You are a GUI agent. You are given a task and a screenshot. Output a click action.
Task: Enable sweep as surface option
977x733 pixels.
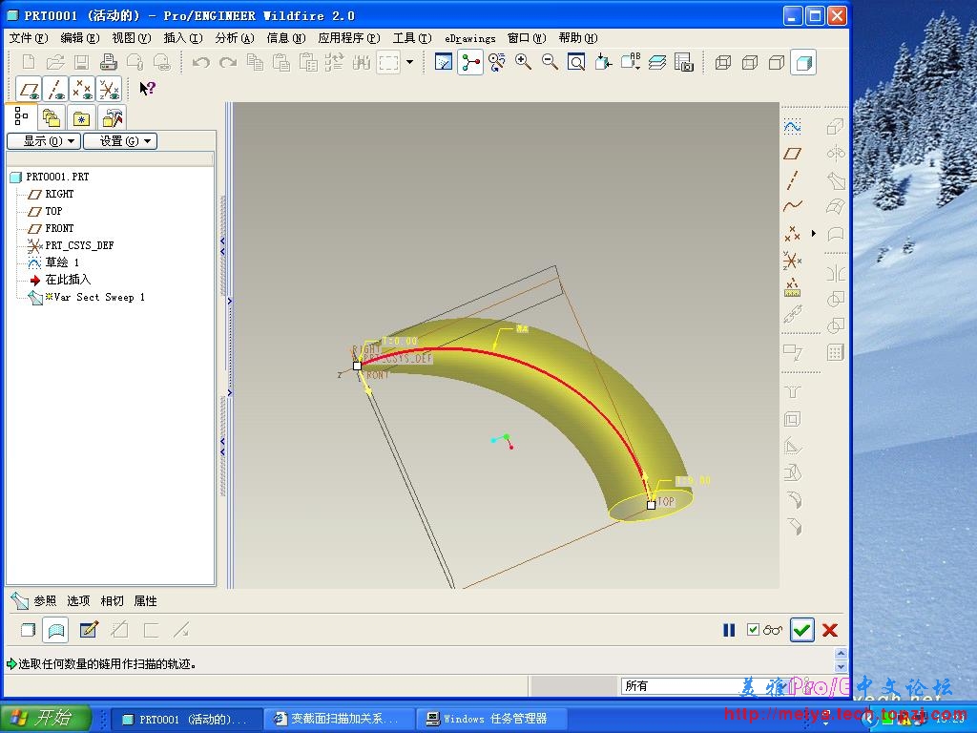point(55,630)
